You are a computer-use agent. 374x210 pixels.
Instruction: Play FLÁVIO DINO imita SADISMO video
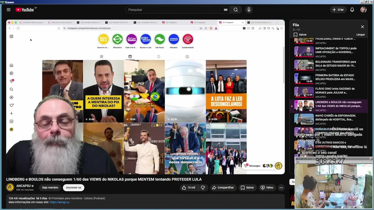coord(329,92)
